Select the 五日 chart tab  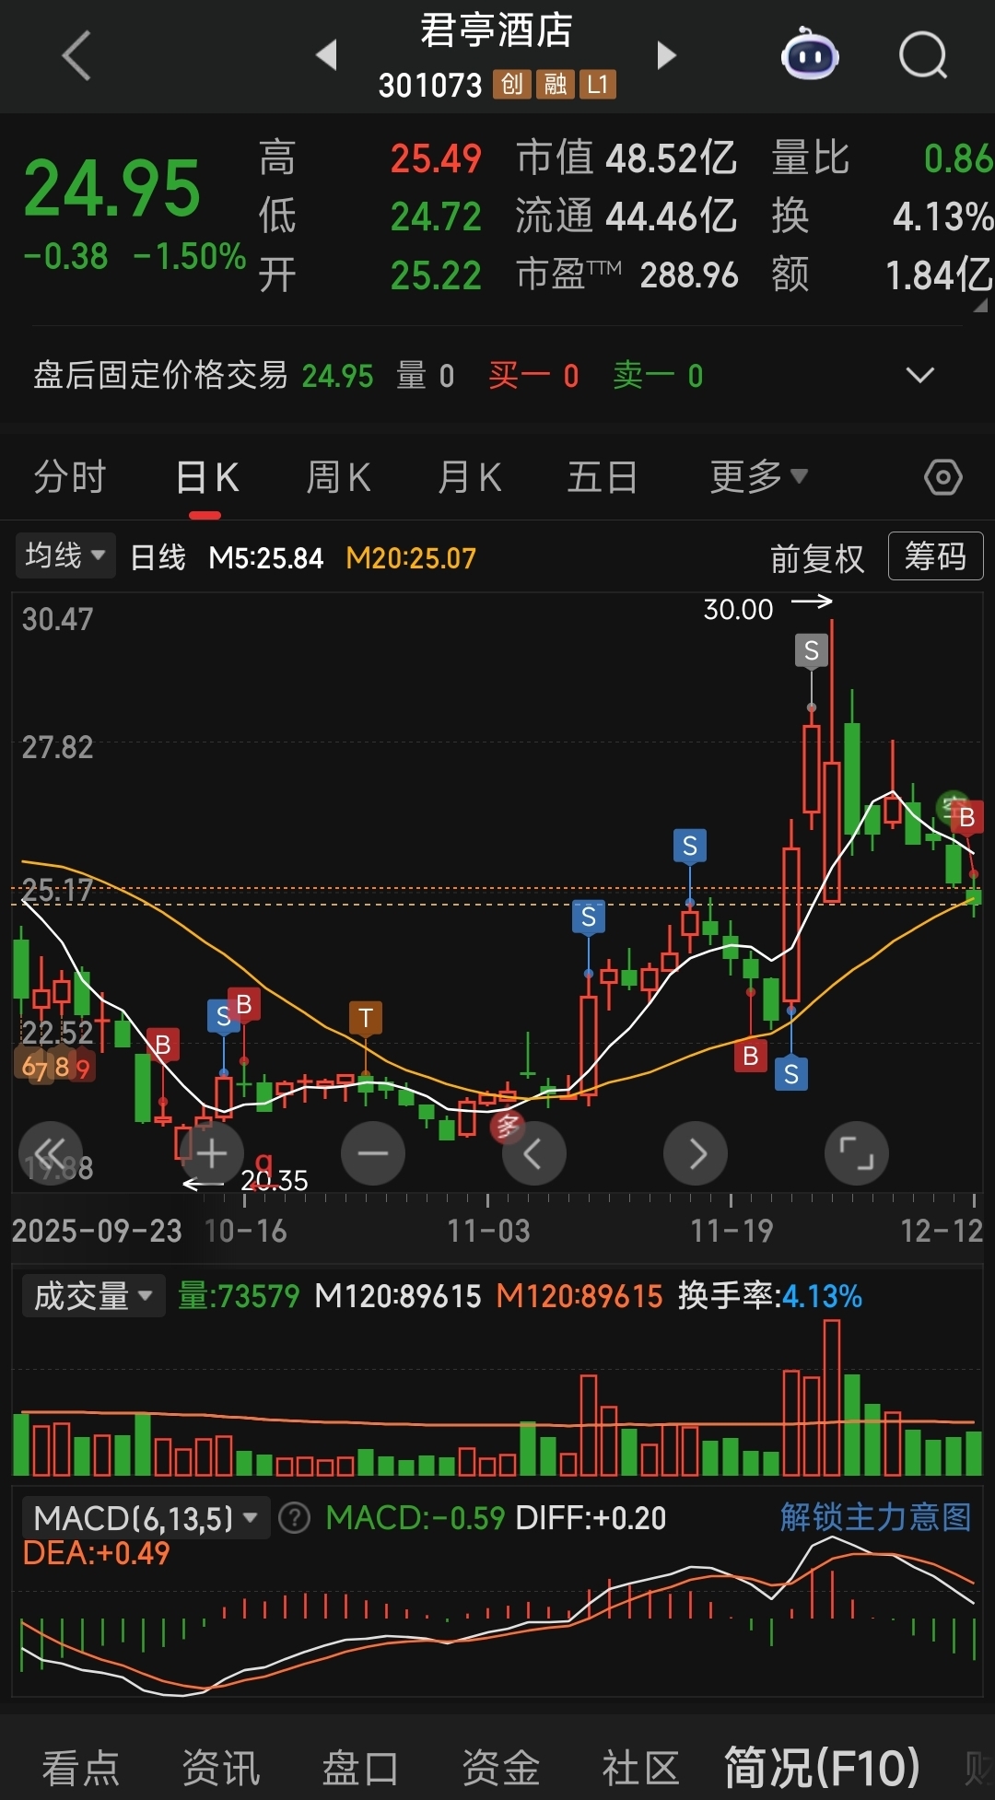[603, 477]
